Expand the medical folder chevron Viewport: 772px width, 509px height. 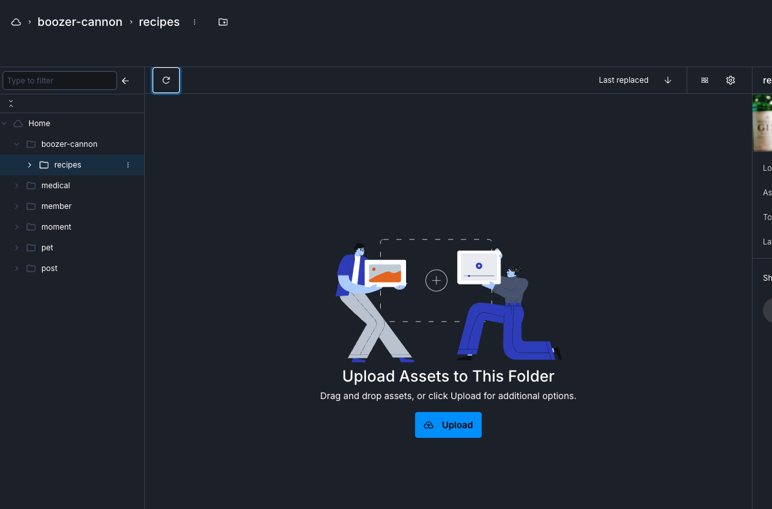(x=17, y=186)
